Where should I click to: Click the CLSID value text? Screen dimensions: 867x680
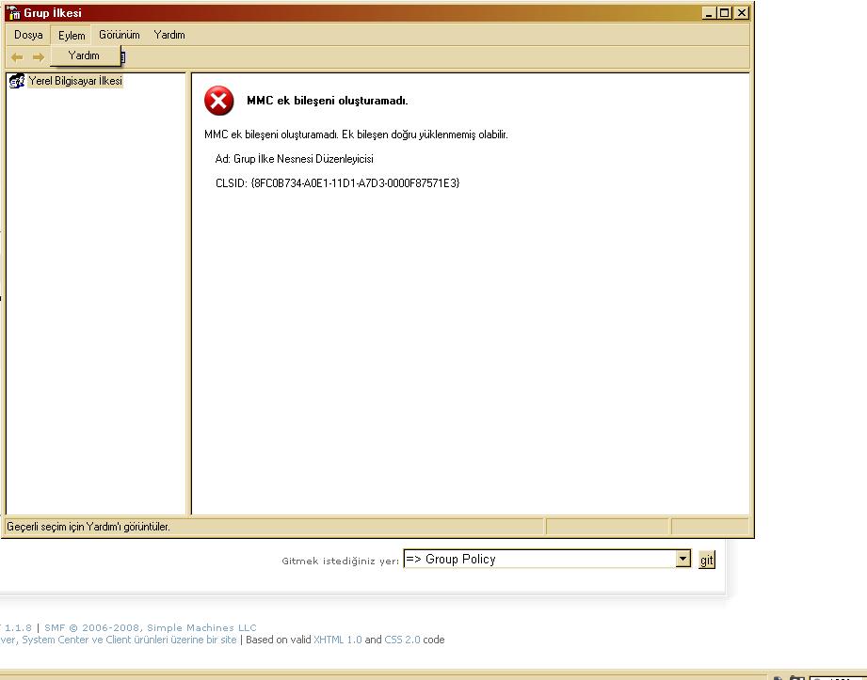pyautogui.click(x=355, y=183)
